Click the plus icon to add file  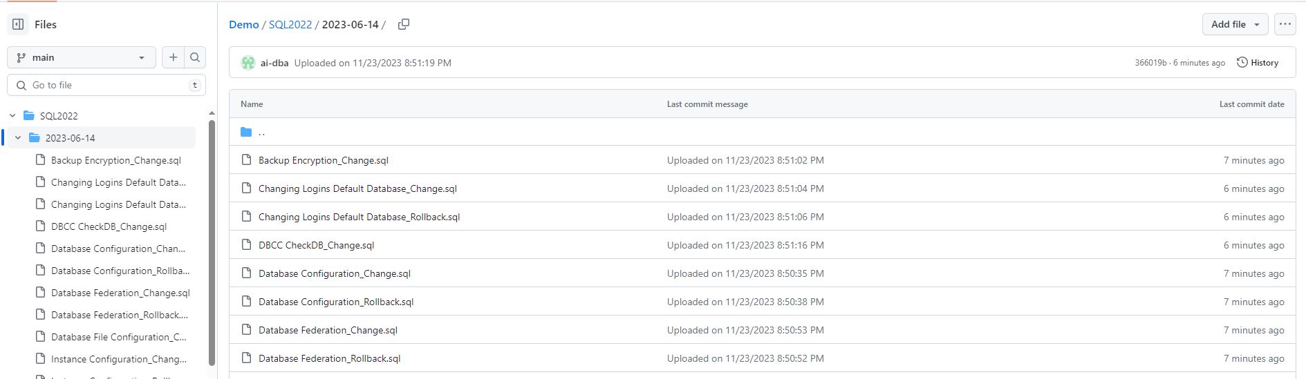(173, 57)
